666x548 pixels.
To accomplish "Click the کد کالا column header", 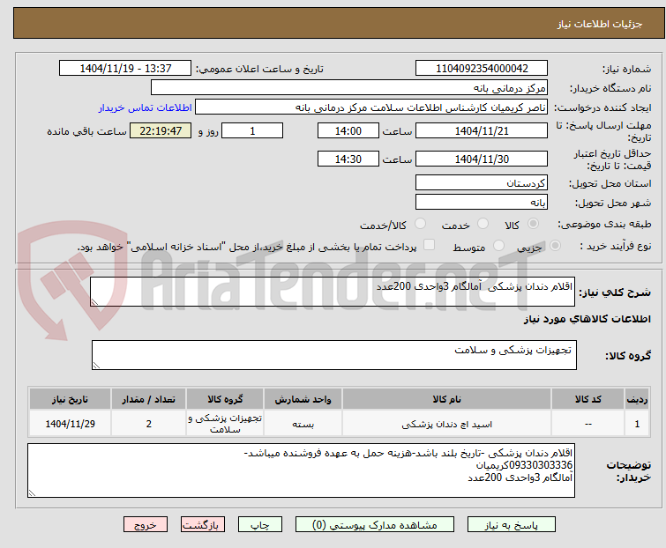I will [x=587, y=399].
